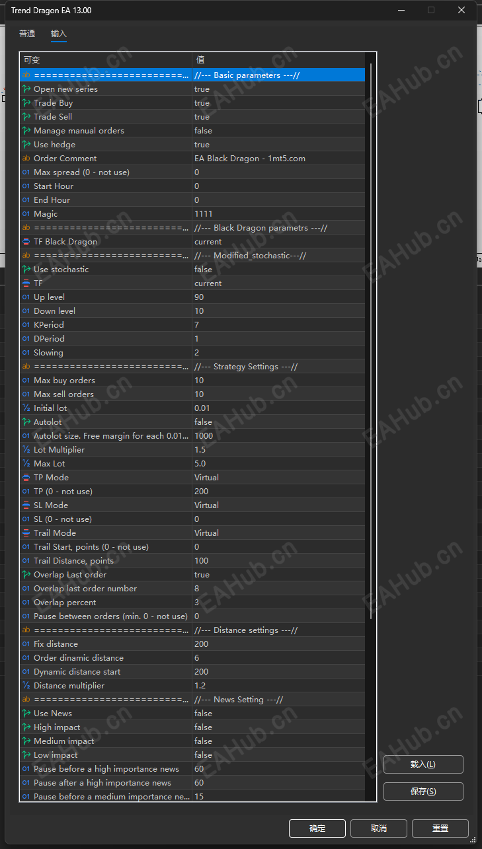Select the Dynamic distance start row
Screen dimensions: 482x849
coord(192,672)
